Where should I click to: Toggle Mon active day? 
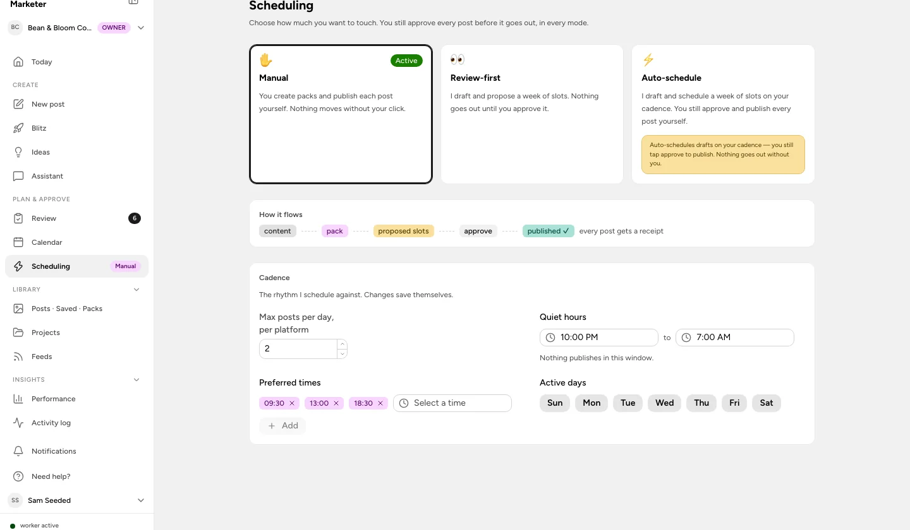(591, 403)
